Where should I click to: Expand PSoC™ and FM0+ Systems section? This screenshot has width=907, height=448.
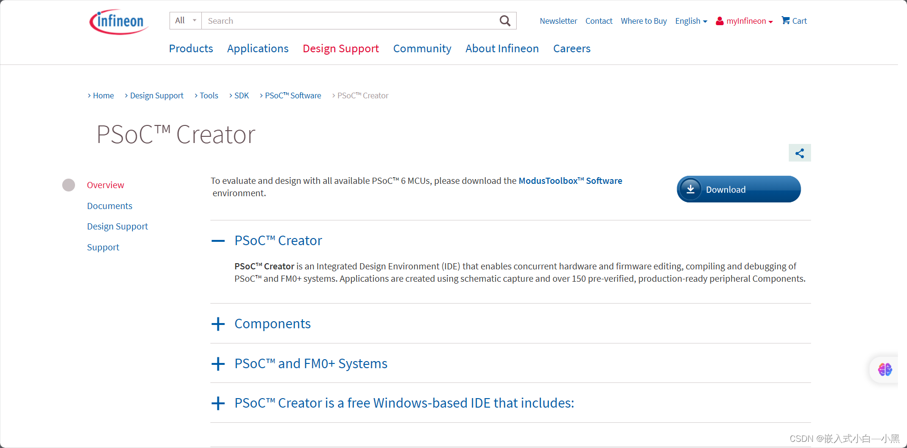(x=218, y=364)
